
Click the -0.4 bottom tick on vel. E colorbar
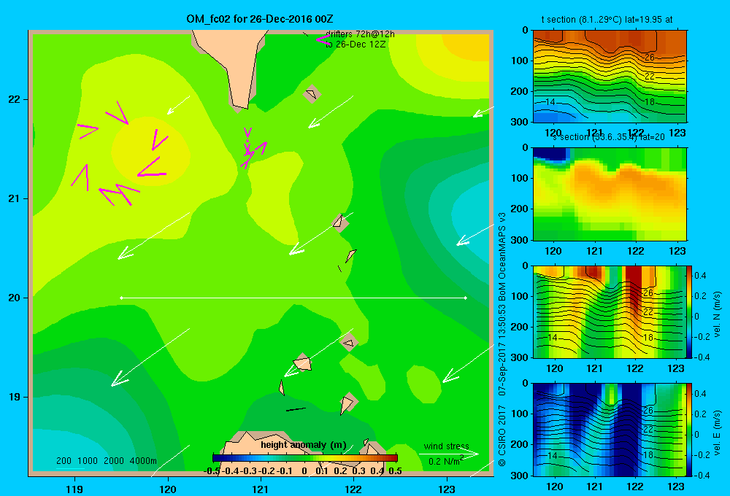tap(701, 475)
